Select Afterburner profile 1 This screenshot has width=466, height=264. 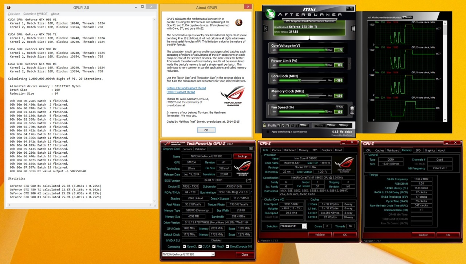280,125
